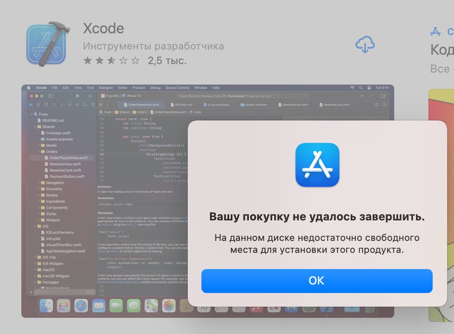The image size is (454, 334).
Task: Select RewardsCard.swift in the file navigator
Action: point(65,170)
